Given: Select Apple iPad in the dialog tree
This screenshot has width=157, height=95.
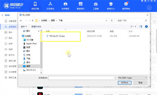Looking at the screenshot, I should (x=30, y=44).
